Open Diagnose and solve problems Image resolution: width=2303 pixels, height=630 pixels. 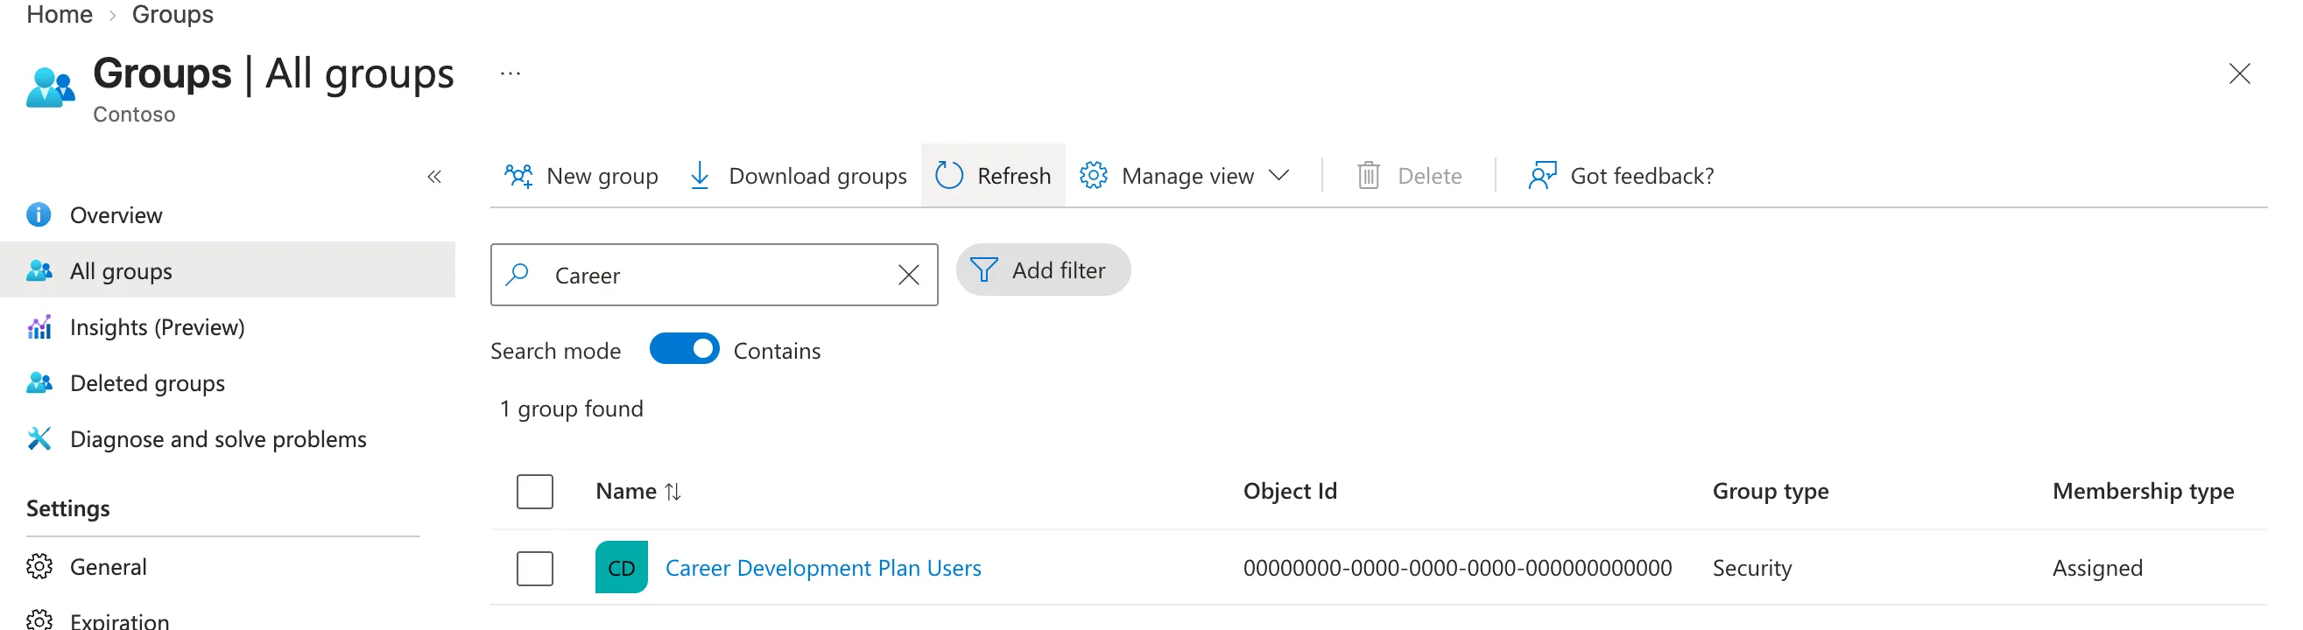coord(227,438)
